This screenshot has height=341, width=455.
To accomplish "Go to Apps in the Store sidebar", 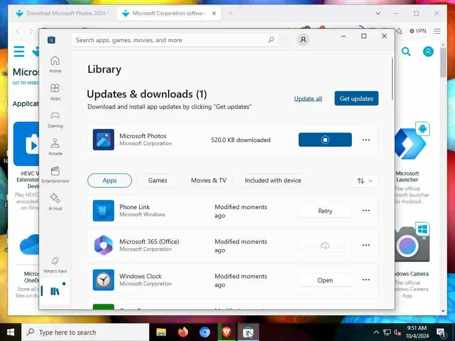I will tap(55, 92).
